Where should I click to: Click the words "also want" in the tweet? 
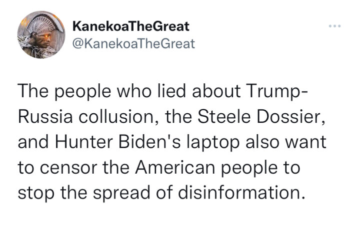tap(286, 142)
